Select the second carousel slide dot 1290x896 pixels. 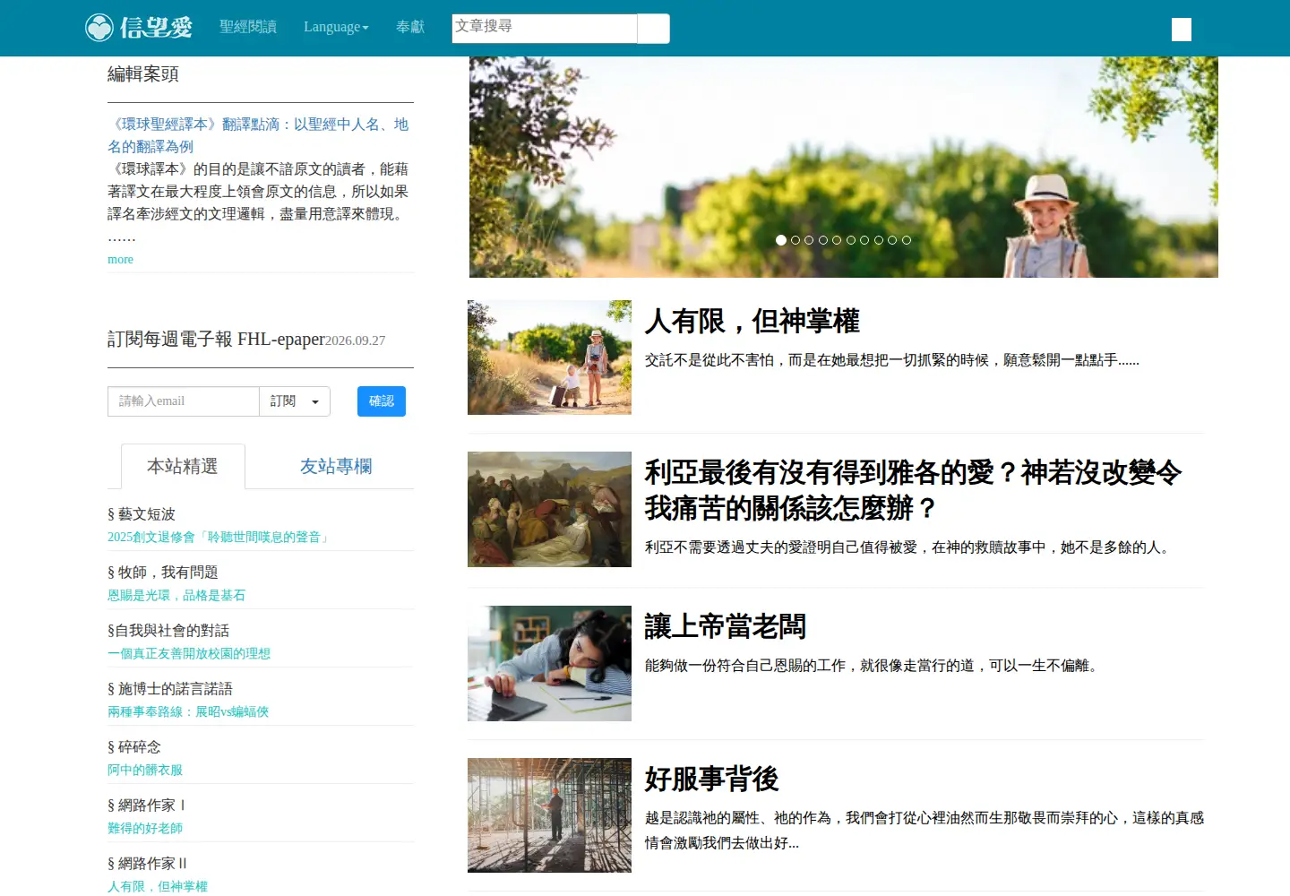[x=795, y=240]
